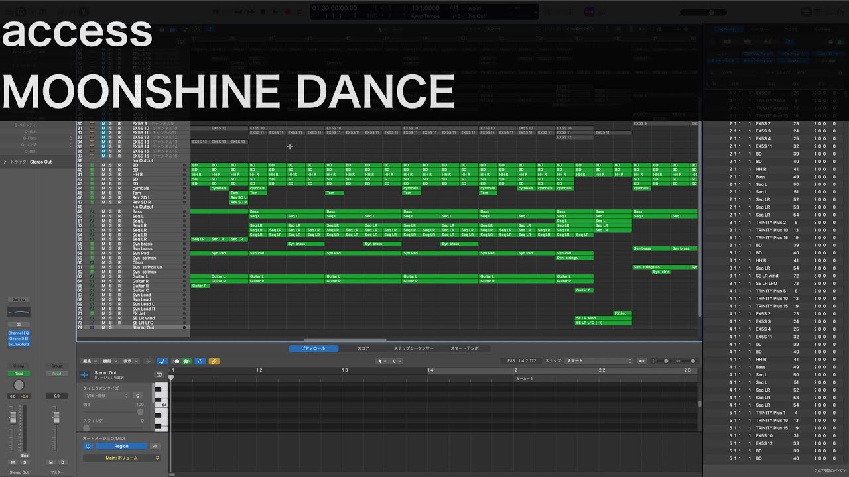The image size is (849, 477).
Task: Click the track icon of Choir track 60
Action: click(x=92, y=262)
